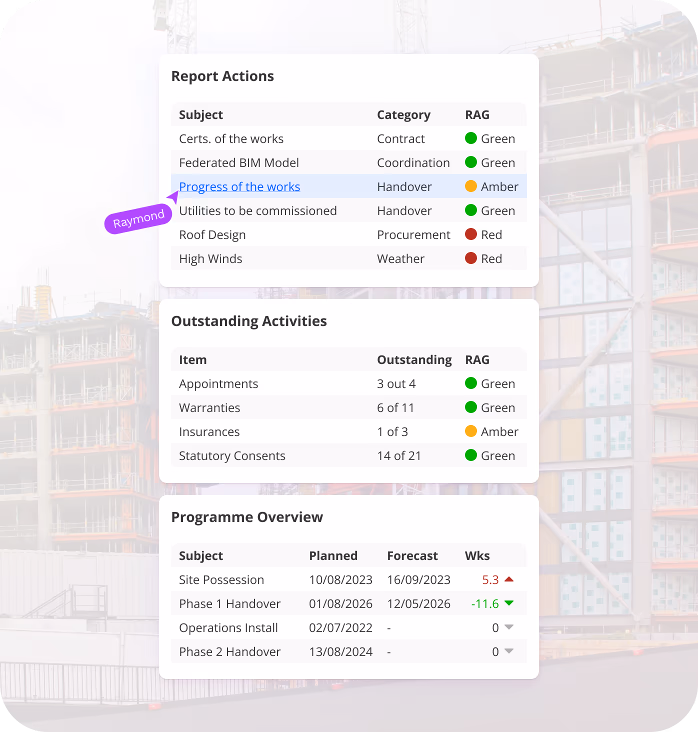Image resolution: width=698 pixels, height=732 pixels.
Task: Select the Report Actions panel heading
Action: pyautogui.click(x=222, y=76)
